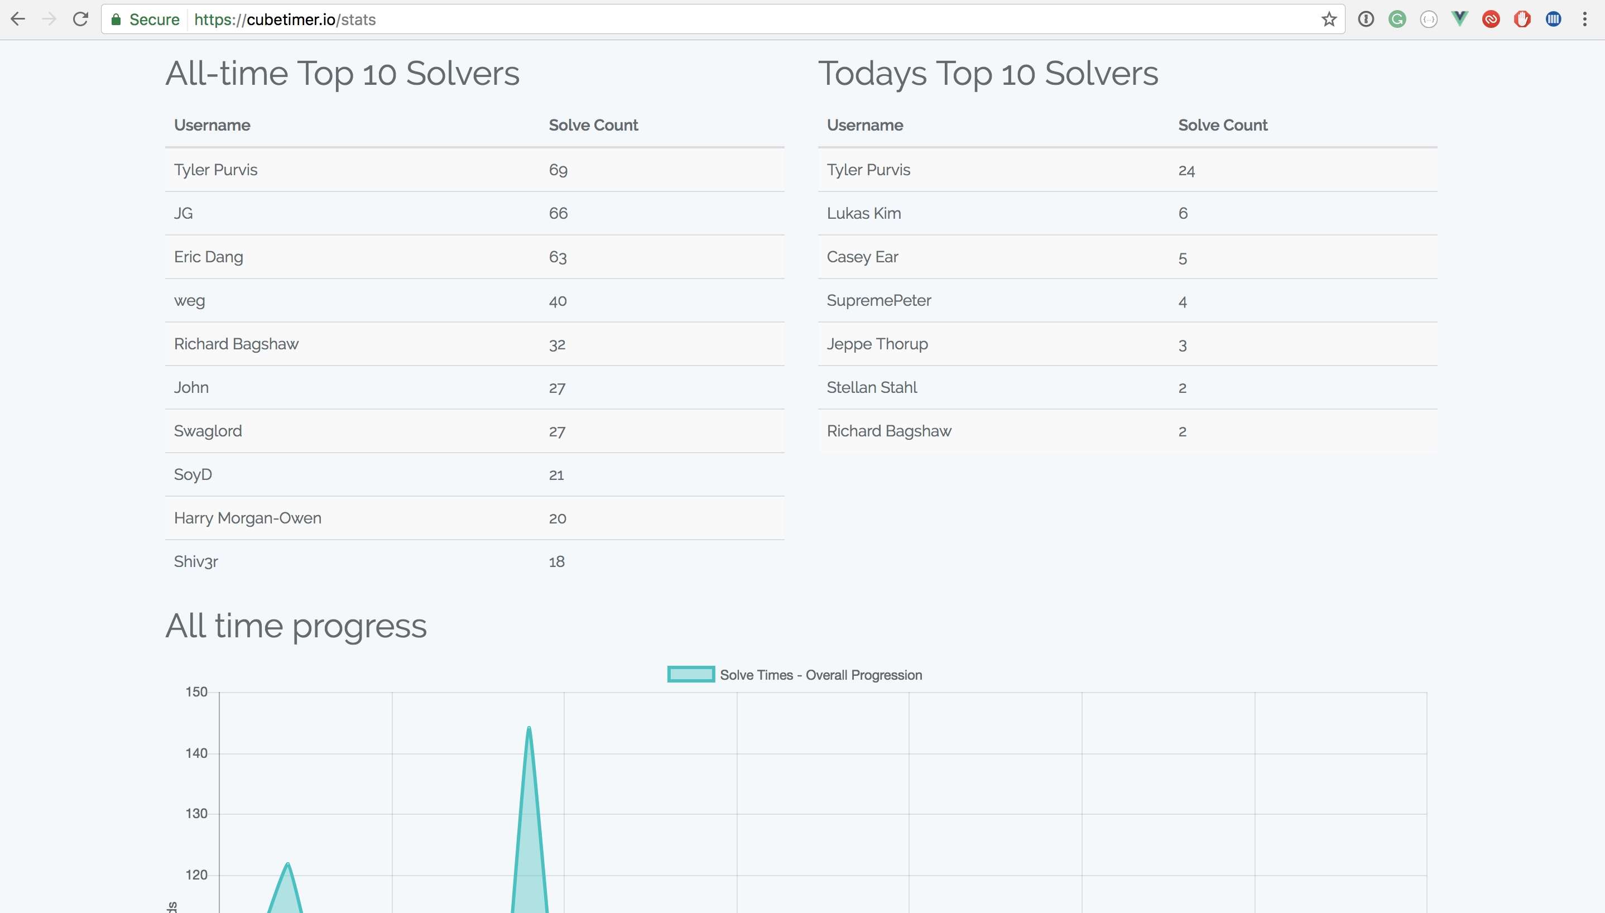Open the Grammarly extension icon

coord(1397,20)
